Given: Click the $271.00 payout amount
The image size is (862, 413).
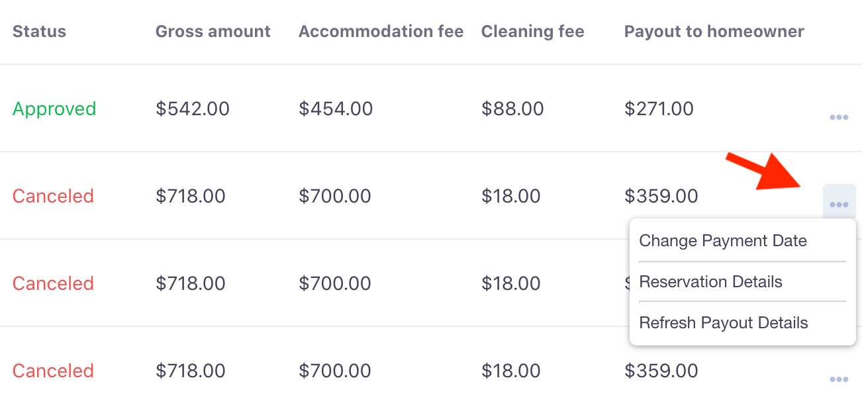Looking at the screenshot, I should point(659,109).
